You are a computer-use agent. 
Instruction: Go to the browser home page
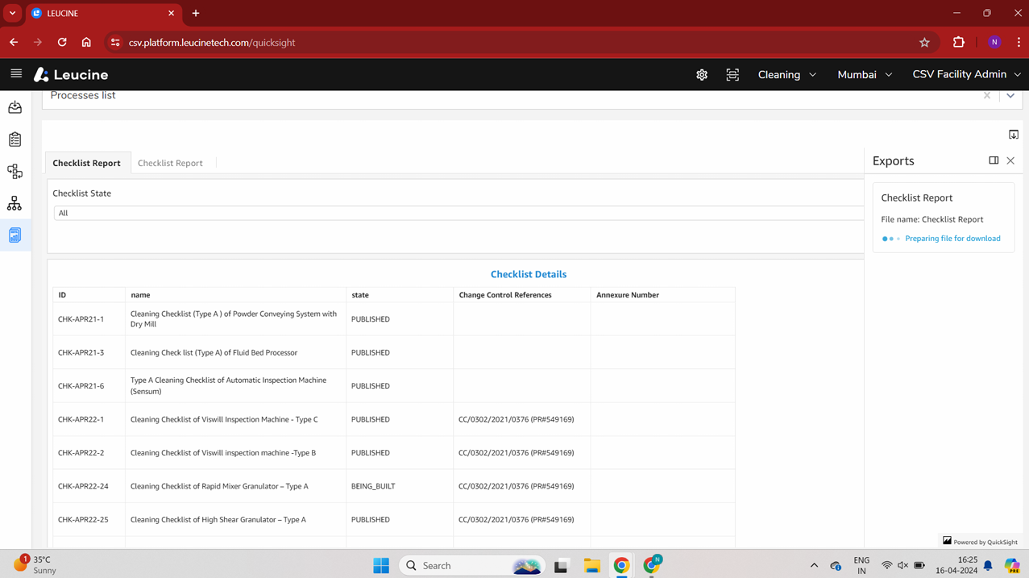point(86,43)
